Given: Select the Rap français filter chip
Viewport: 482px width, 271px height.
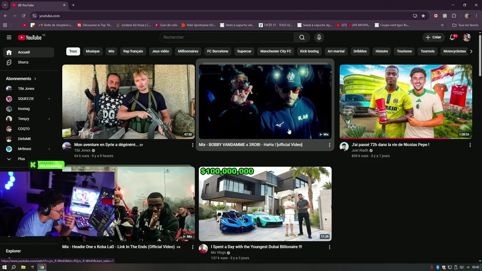Looking at the screenshot, I should pyautogui.click(x=133, y=51).
